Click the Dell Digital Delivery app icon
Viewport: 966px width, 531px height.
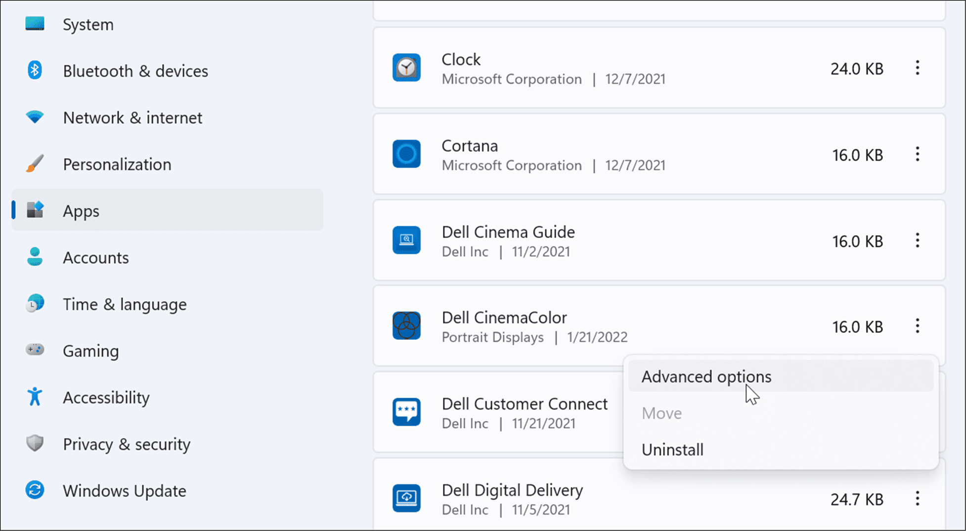[406, 498]
